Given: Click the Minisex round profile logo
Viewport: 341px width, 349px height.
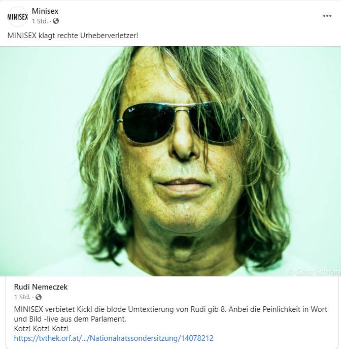Looking at the screenshot, I should [x=18, y=17].
